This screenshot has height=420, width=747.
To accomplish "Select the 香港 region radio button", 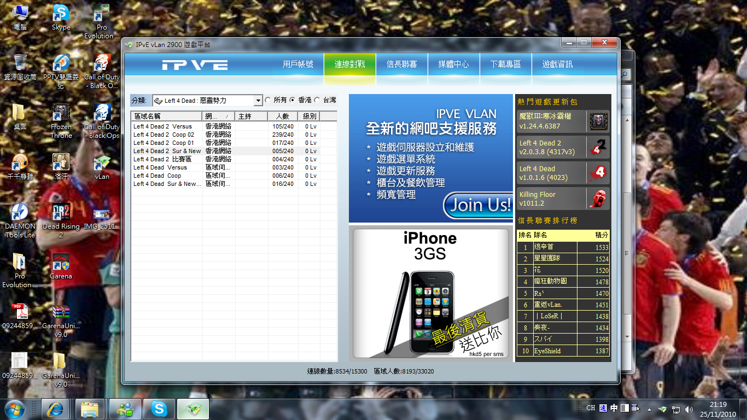I will 293,100.
